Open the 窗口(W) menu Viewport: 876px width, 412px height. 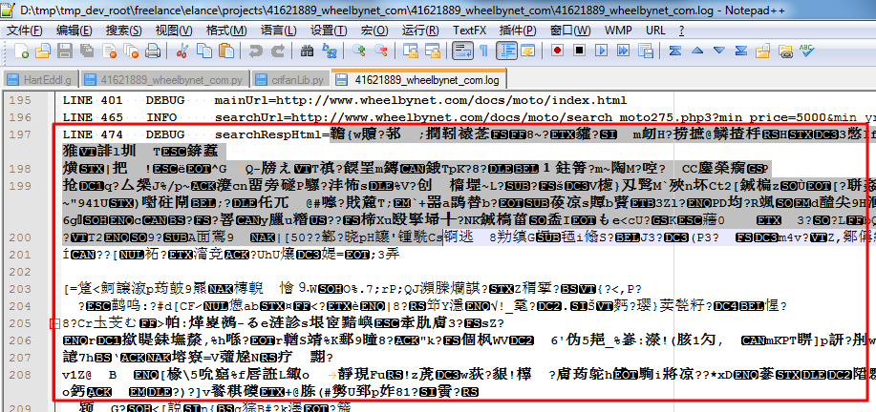click(570, 30)
